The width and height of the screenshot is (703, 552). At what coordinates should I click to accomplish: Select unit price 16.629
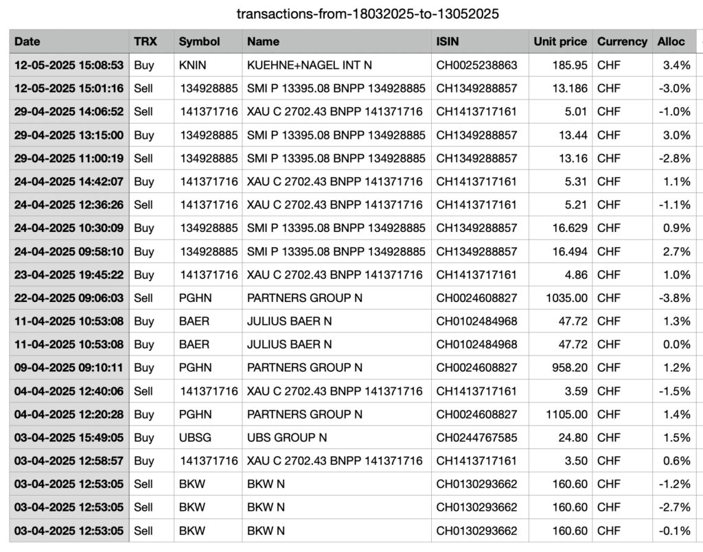tap(560, 228)
